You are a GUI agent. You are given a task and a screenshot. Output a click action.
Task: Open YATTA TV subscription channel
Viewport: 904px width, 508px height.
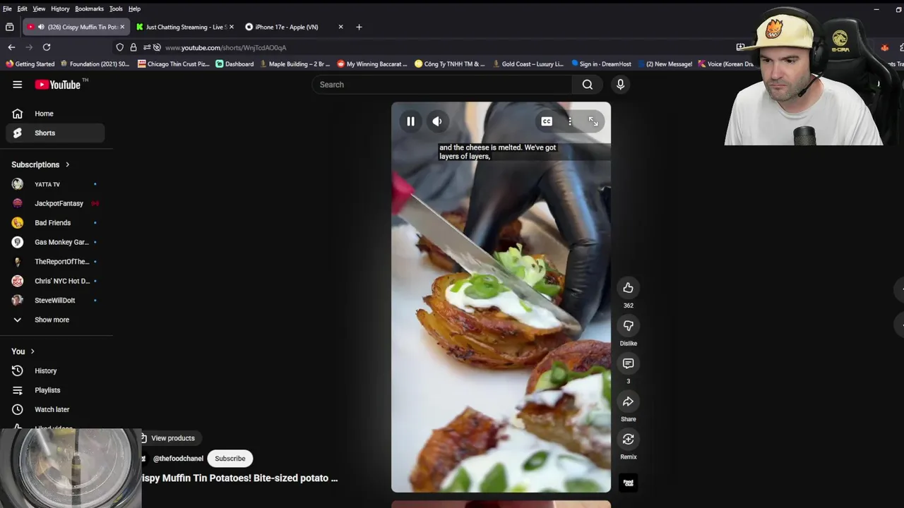55,184
